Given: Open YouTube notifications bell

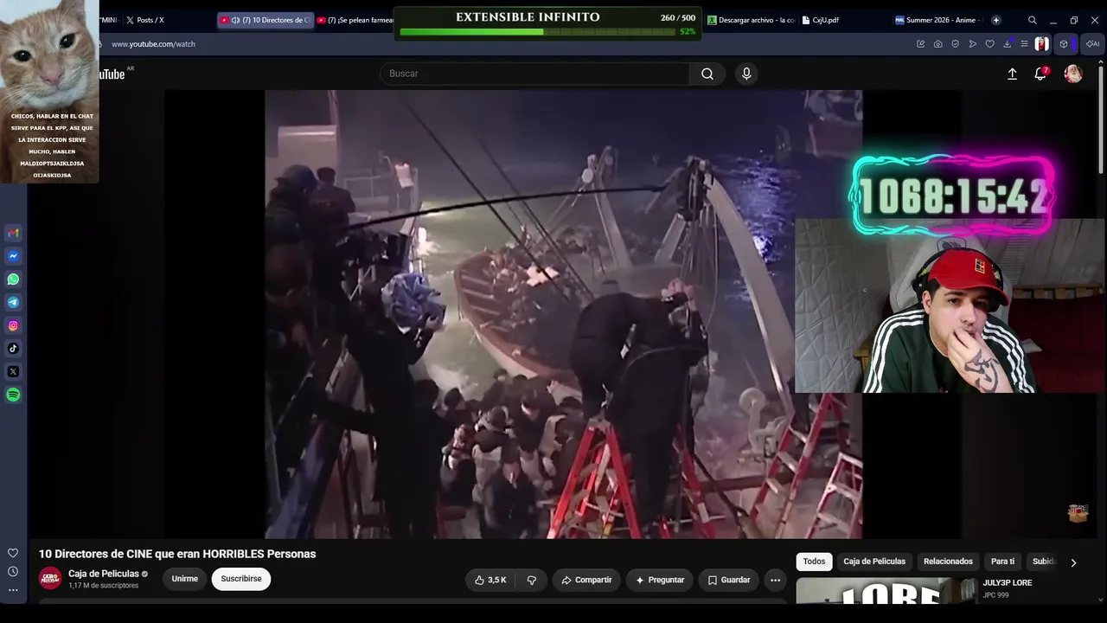Looking at the screenshot, I should 1040,74.
